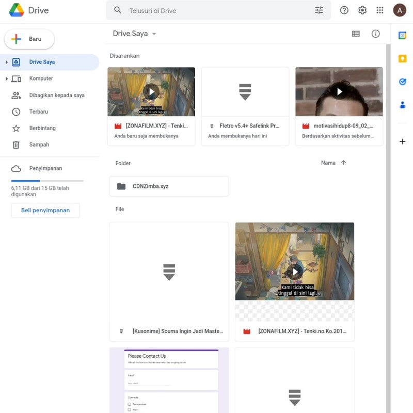Click the text '6,11 GB dari 15 GB telah digunakan'
This screenshot has width=413, height=413.
coord(40,191)
